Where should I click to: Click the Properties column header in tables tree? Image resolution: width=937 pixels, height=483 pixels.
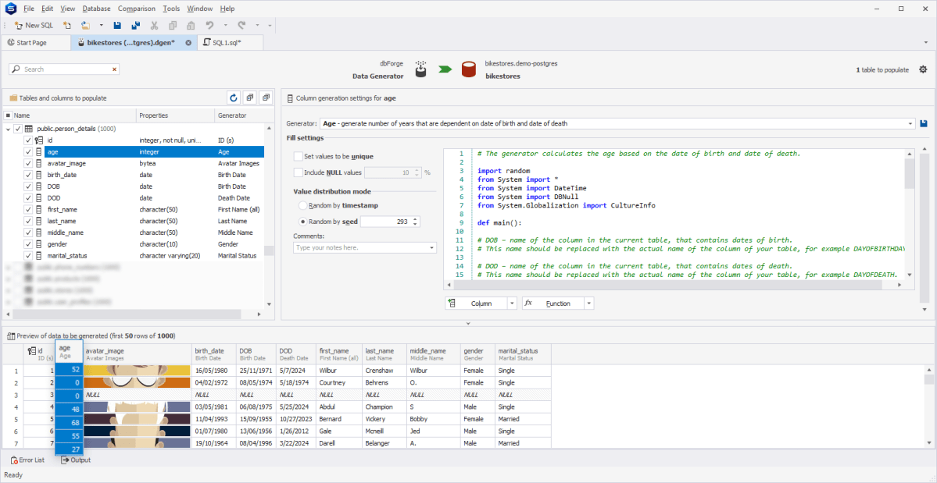pyautogui.click(x=175, y=115)
